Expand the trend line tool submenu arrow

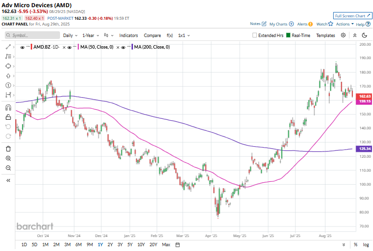click(13, 47)
